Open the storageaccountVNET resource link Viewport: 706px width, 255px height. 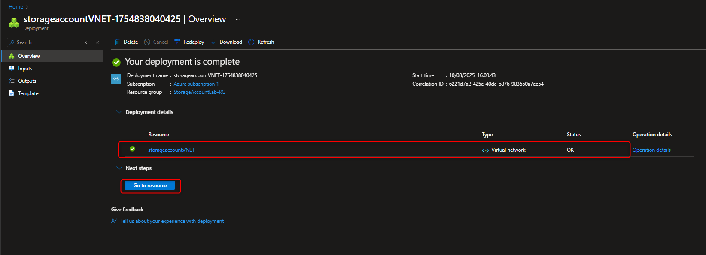(x=171, y=150)
